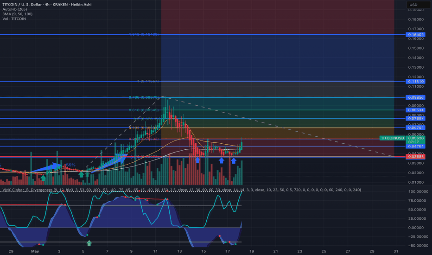
Task: Click the 0.05626 current price label
Action: pyautogui.click(x=415, y=138)
